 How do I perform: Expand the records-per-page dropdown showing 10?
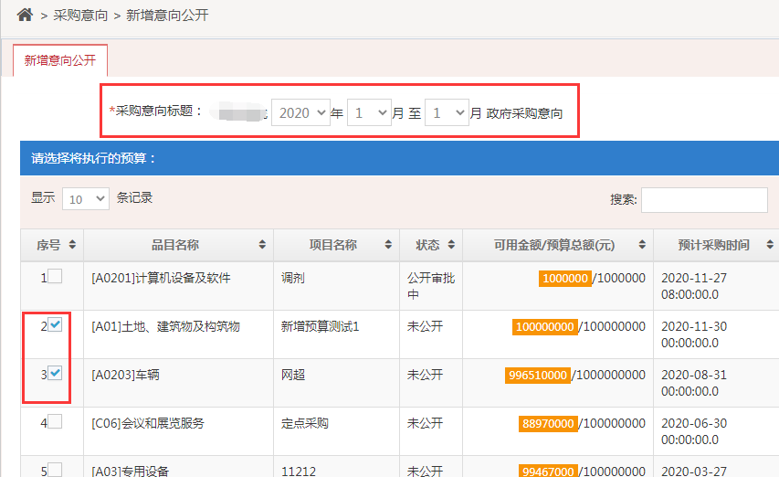[x=86, y=198]
